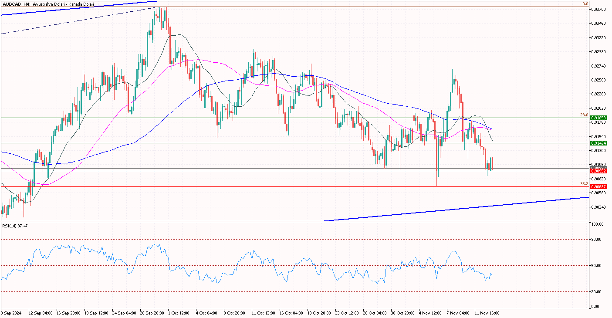Click the 0.93700 price axis label

point(599,10)
